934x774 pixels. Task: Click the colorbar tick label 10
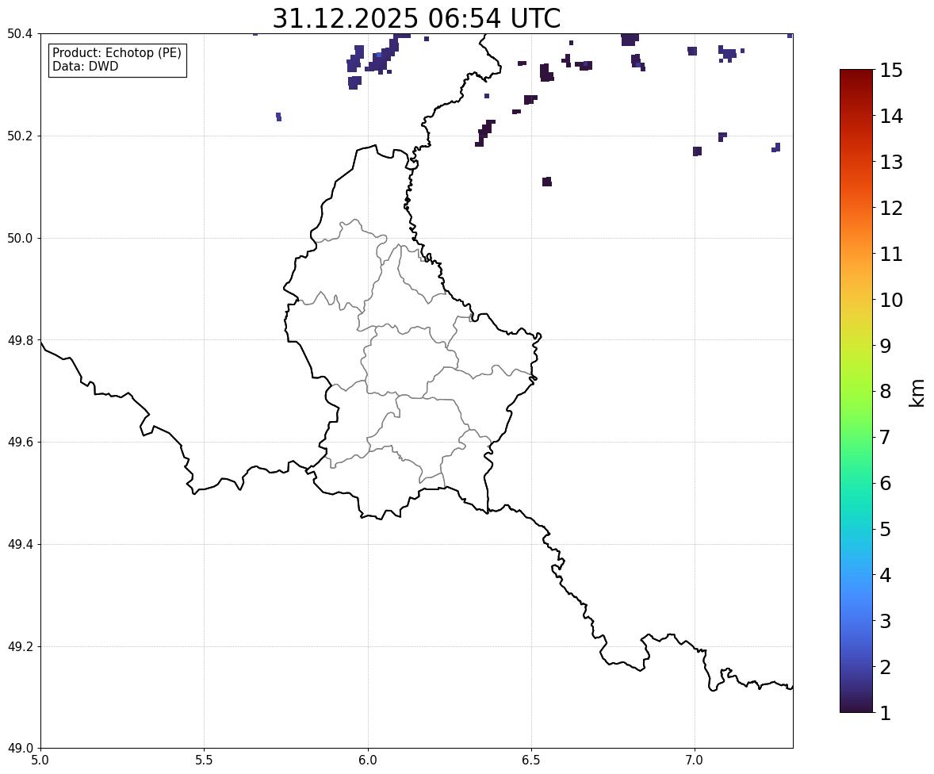click(x=891, y=300)
